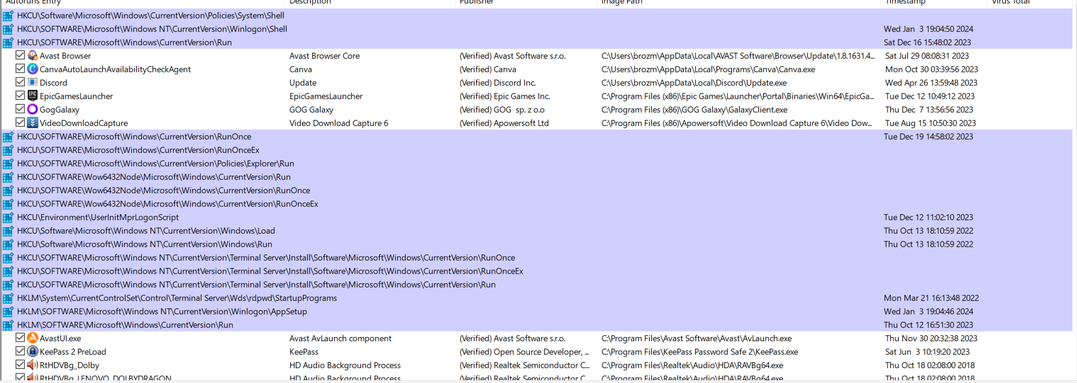The width and height of the screenshot is (1077, 383).
Task: Click registry icon for HKLM CurrentVersion\Run key
Action: pos(8,325)
